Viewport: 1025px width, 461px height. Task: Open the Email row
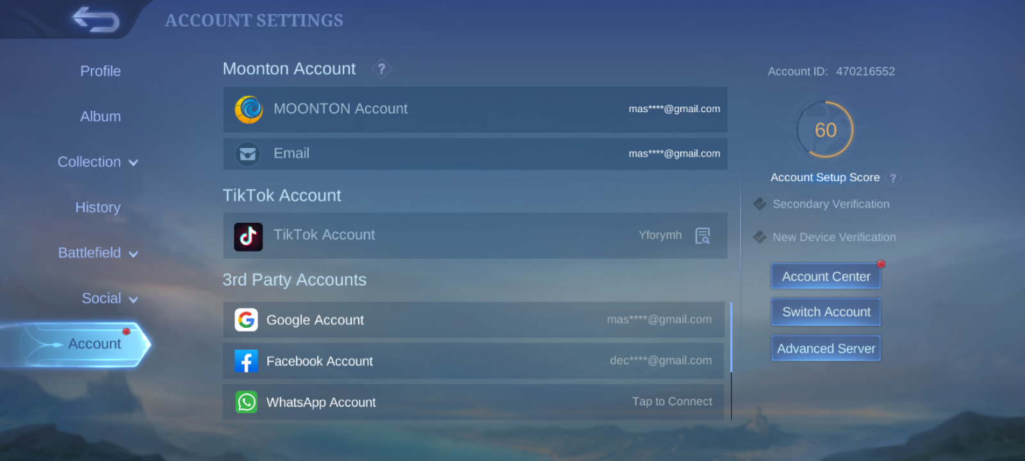[x=475, y=154]
